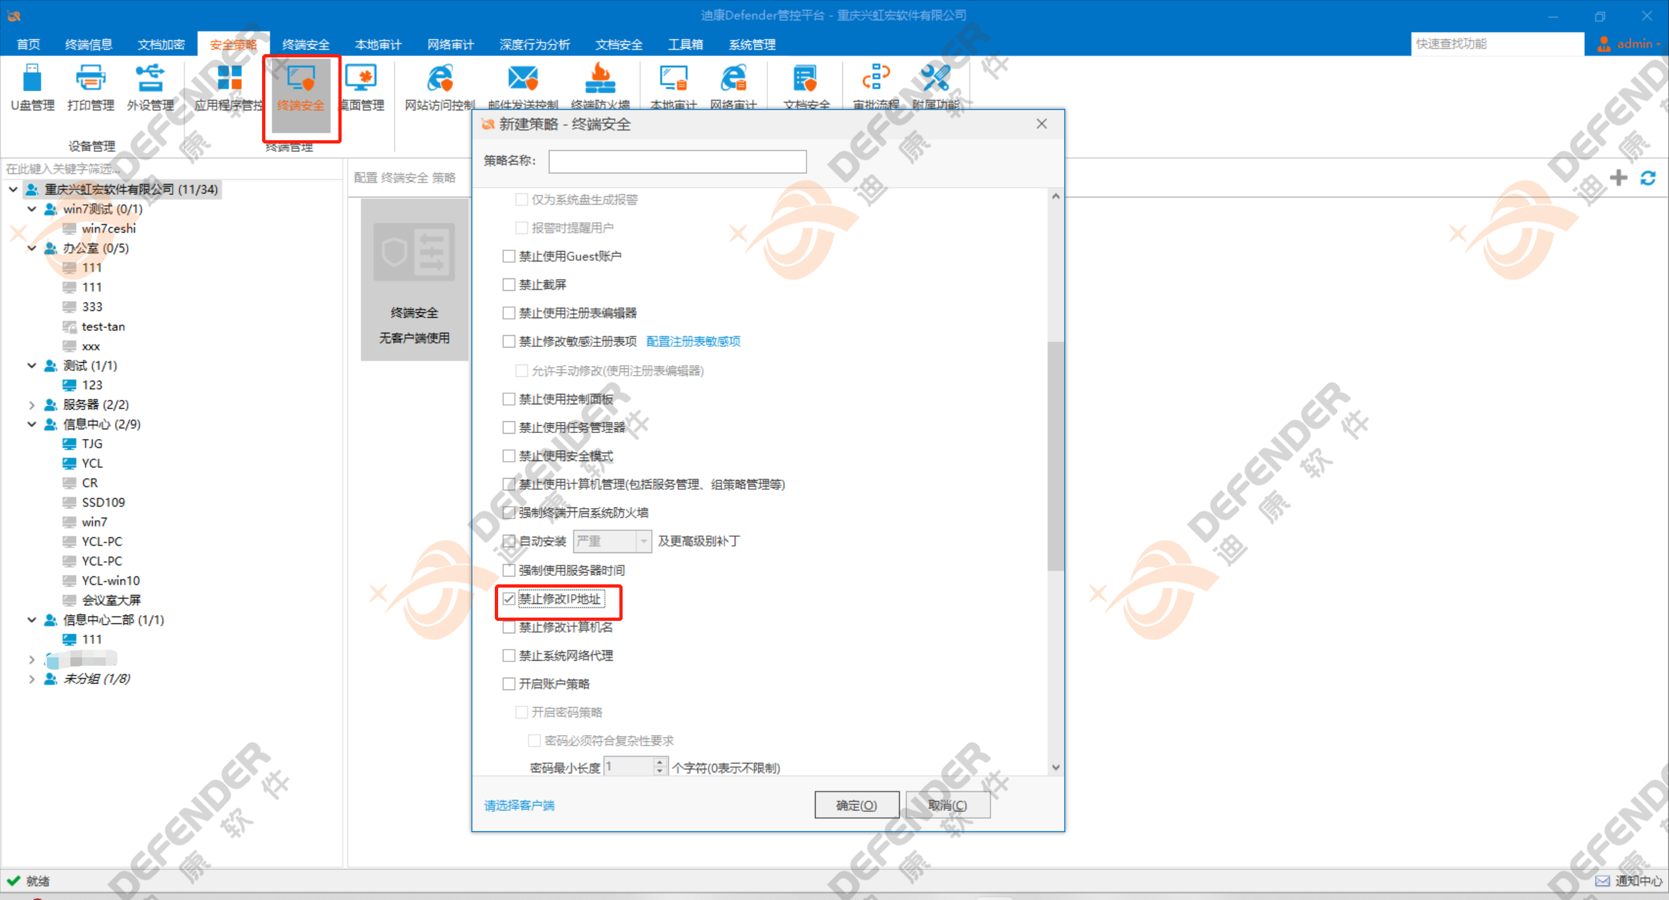Enable 开启账户策略 checkbox
The height and width of the screenshot is (900, 1669).
509,683
